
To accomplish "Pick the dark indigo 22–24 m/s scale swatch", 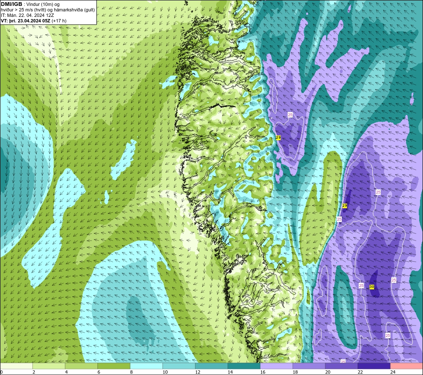I will tap(374, 366).
